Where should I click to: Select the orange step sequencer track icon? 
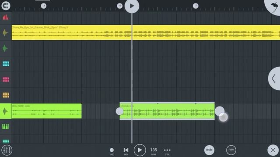coord(6,95)
